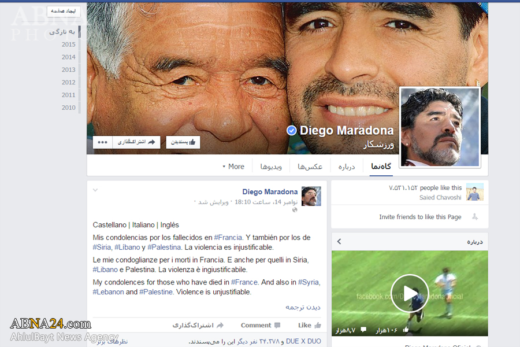Like the post with the thumbs-up Like button
520x347 pixels.
coord(310,325)
